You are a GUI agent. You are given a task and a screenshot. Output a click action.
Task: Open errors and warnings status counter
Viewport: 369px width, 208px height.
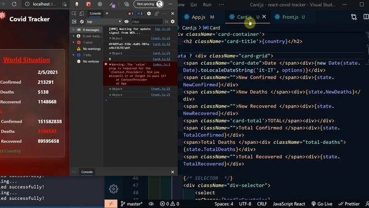coord(170,204)
